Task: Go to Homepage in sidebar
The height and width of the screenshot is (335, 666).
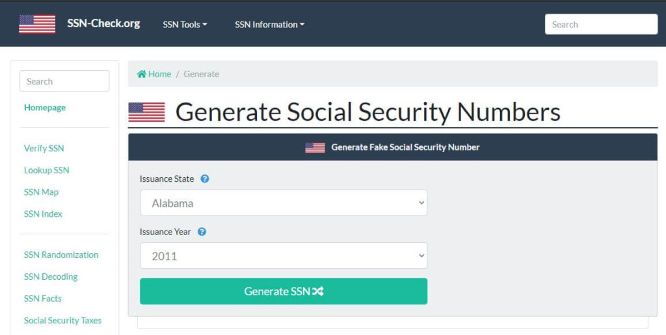Action: click(45, 108)
